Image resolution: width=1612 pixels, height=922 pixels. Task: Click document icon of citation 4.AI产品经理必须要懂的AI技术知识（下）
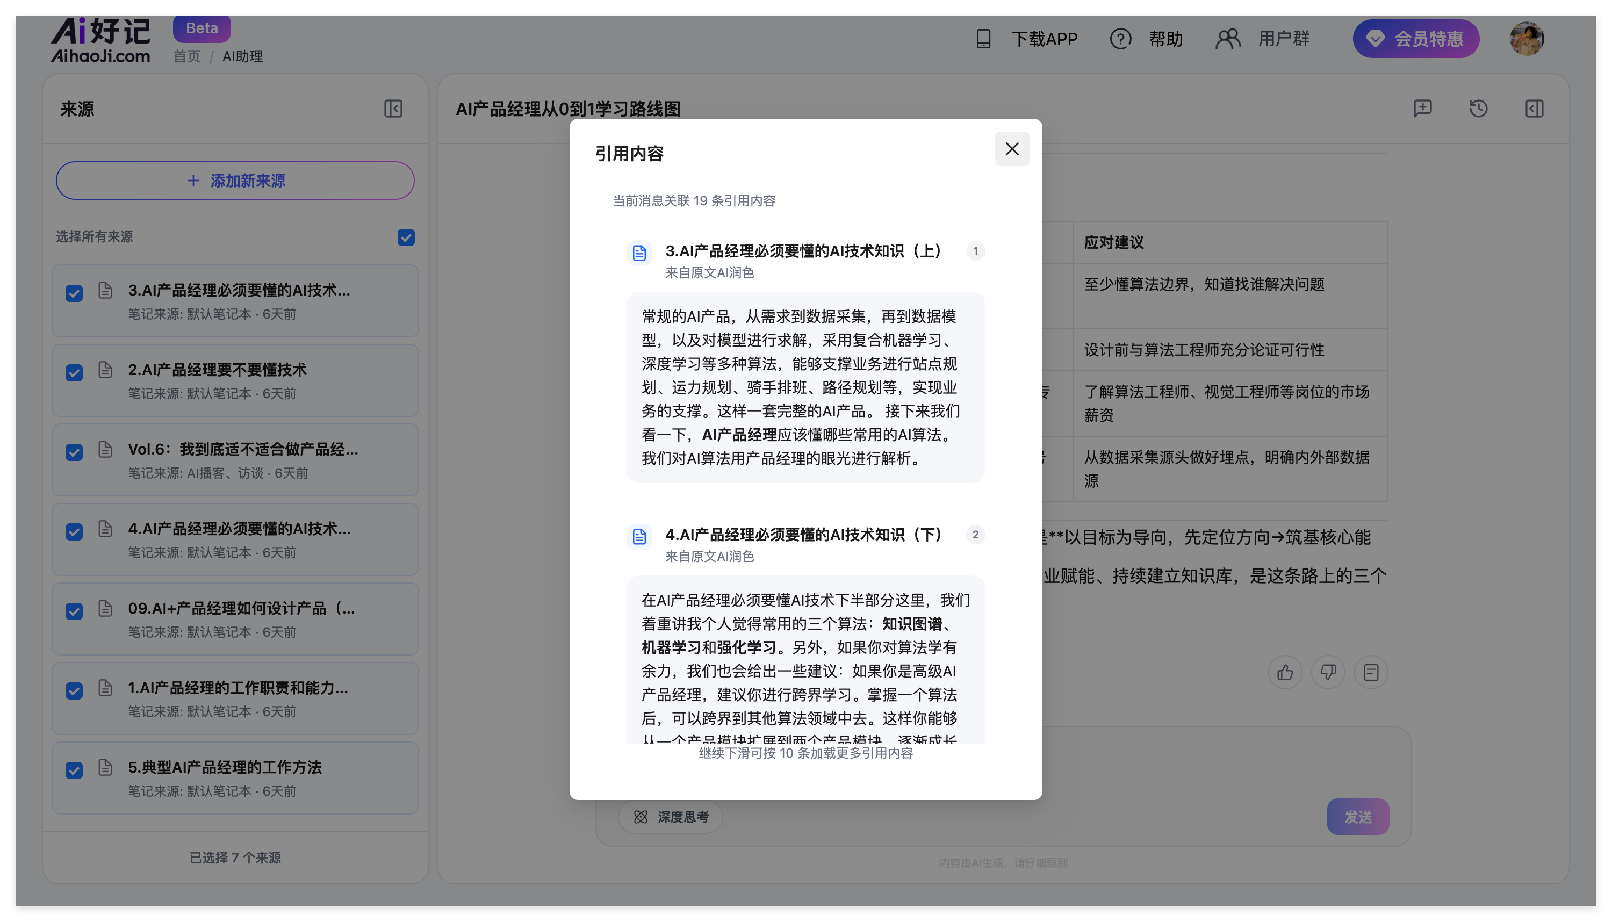click(x=639, y=536)
